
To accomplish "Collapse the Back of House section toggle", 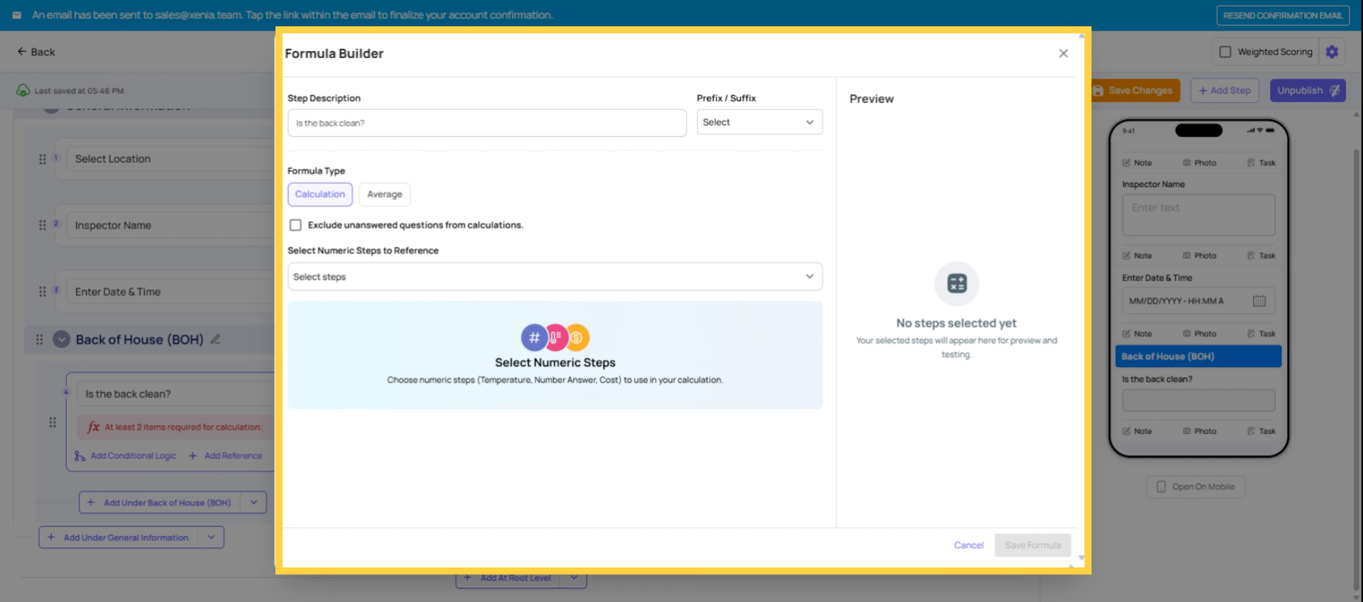I will (x=62, y=339).
